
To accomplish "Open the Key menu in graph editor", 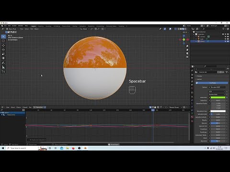I will (30, 107).
